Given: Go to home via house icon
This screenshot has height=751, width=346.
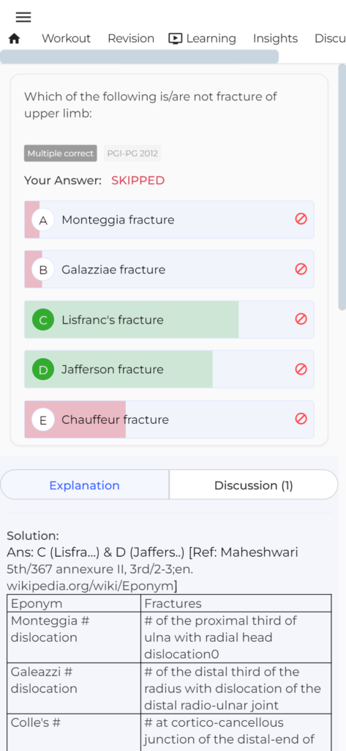Looking at the screenshot, I should click(15, 39).
